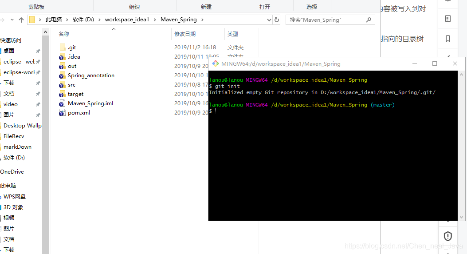Select the Maven_Spring.iml file name
The height and width of the screenshot is (254, 467).
pyautogui.click(x=90, y=103)
